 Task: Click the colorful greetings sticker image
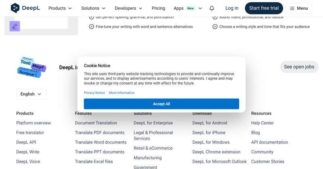click(x=31, y=67)
